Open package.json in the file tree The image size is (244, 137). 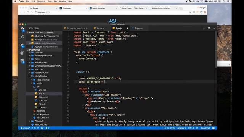click(x=43, y=114)
